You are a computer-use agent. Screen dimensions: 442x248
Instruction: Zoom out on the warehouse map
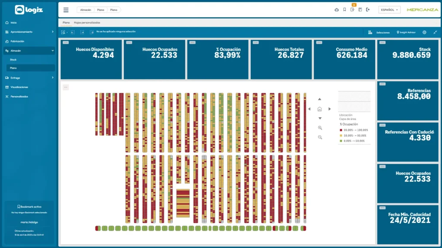(320, 137)
